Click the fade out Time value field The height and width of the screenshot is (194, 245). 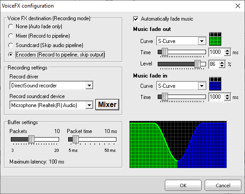tap(216, 52)
